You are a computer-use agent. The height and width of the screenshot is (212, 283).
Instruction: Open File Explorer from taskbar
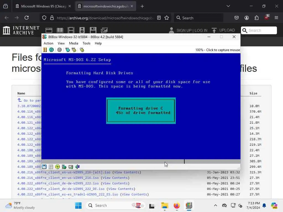(165, 205)
